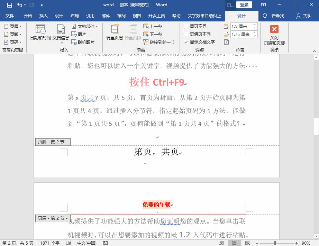The width and height of the screenshot is (319, 246).
Task: Click the Save icon on quick access toolbar
Action: pyautogui.click(x=9, y=5)
